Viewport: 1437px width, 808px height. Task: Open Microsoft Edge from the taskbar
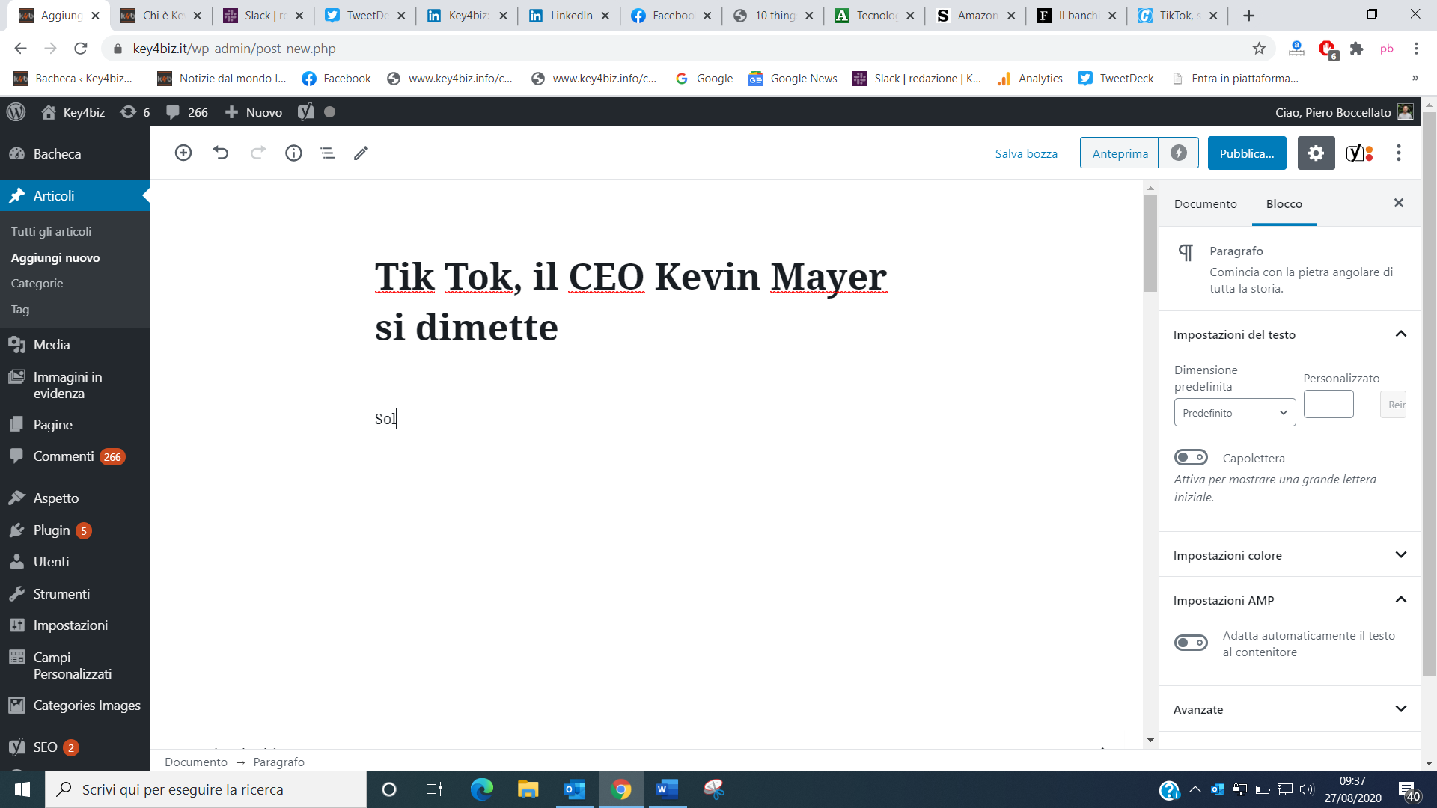coord(481,789)
